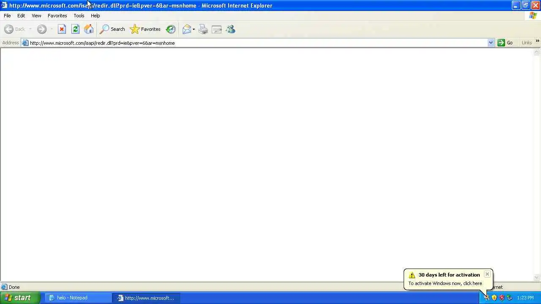Image resolution: width=541 pixels, height=304 pixels.
Task: Go to the Home page icon
Action: pos(89,29)
